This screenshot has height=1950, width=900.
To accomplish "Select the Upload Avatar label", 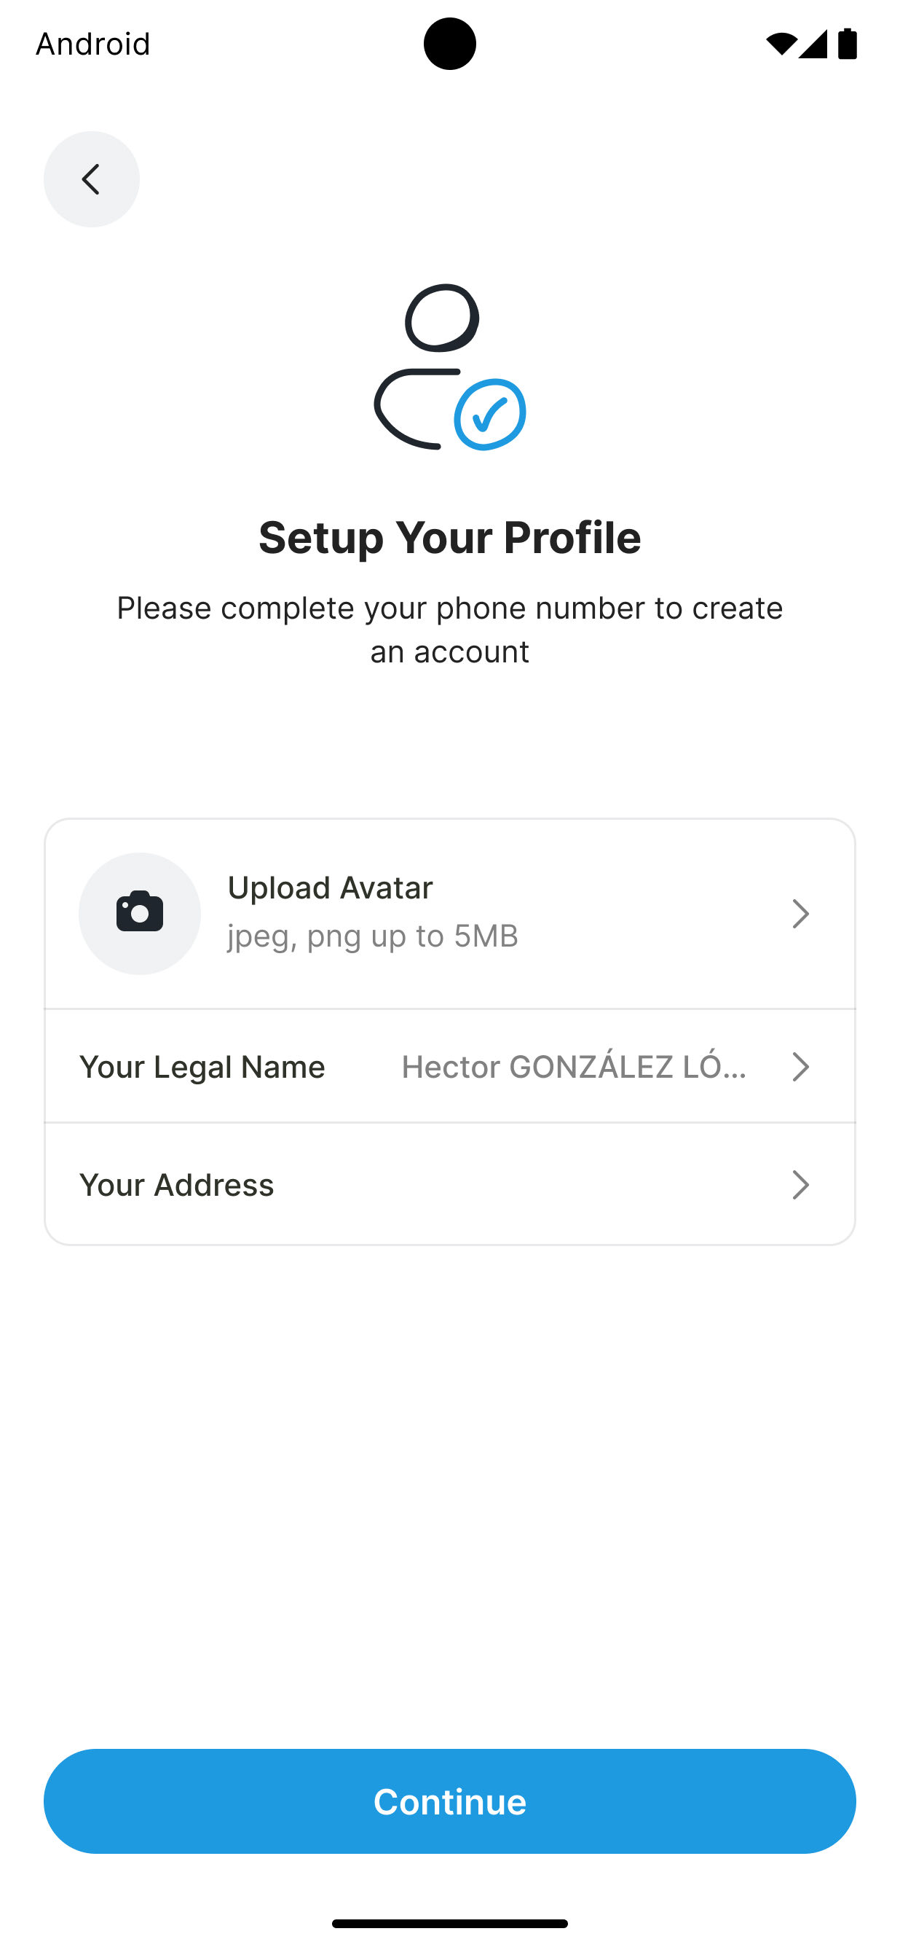I will point(330,888).
